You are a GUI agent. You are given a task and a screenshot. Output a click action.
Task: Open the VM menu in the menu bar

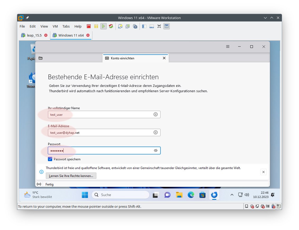pos(55,26)
